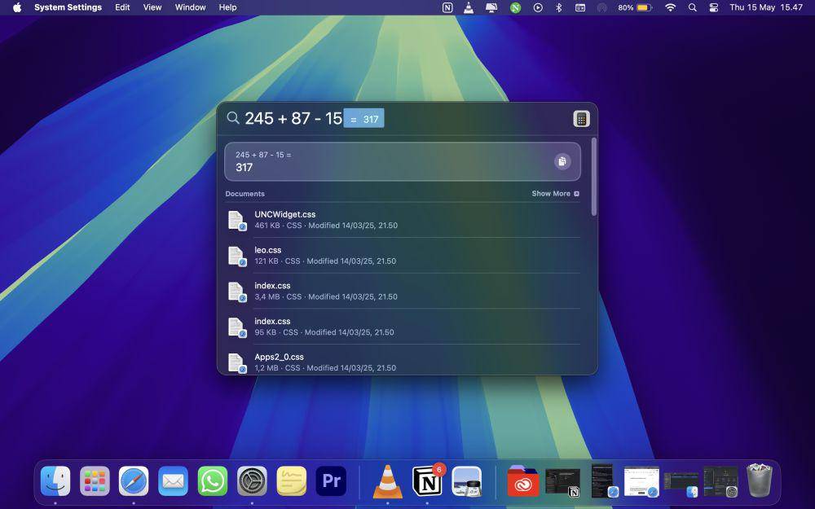Viewport: 815px width, 509px height.
Task: Open Bluetooth menu in the menu bar
Action: coord(559,7)
